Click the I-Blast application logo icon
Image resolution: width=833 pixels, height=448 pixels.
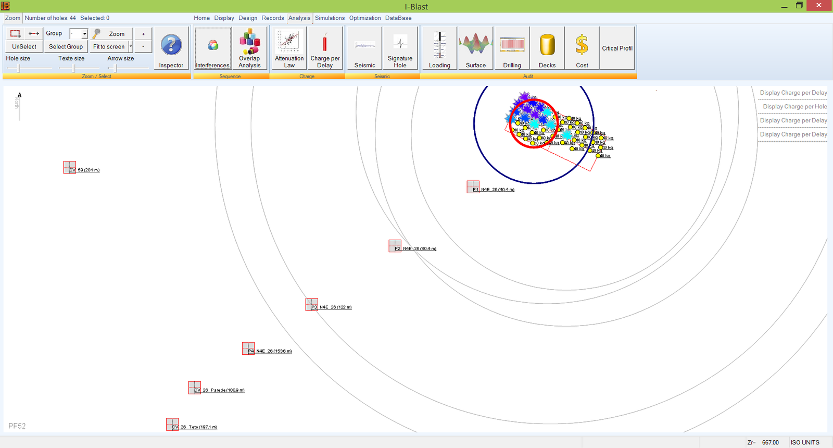click(x=5, y=6)
